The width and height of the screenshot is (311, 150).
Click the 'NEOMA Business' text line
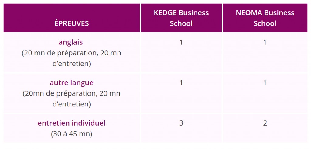click(265, 13)
